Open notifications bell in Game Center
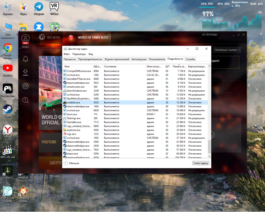The width and height of the screenshot is (265, 212). pos(26,59)
